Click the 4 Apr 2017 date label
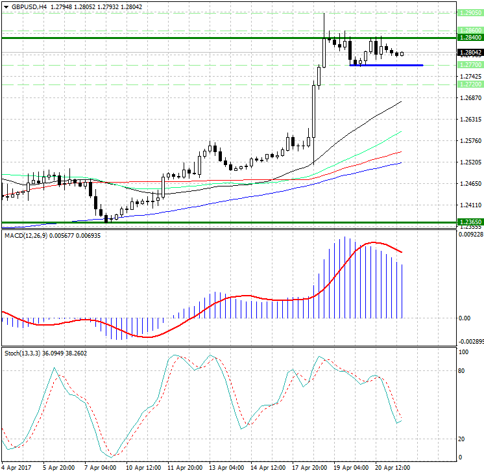Screen dimensions: 484x475 pyautogui.click(x=18, y=467)
